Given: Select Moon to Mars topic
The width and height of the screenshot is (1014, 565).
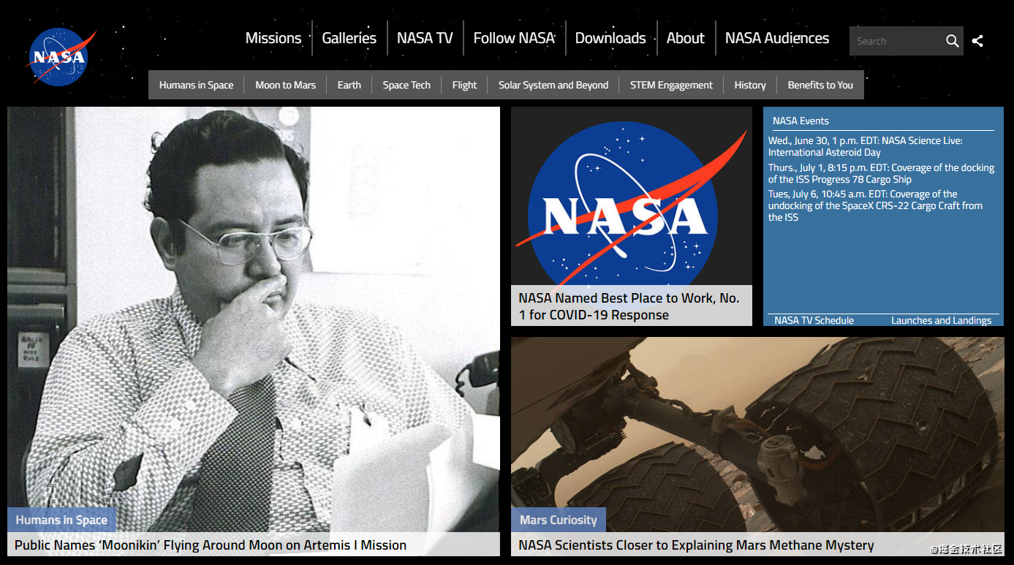Looking at the screenshot, I should [285, 85].
